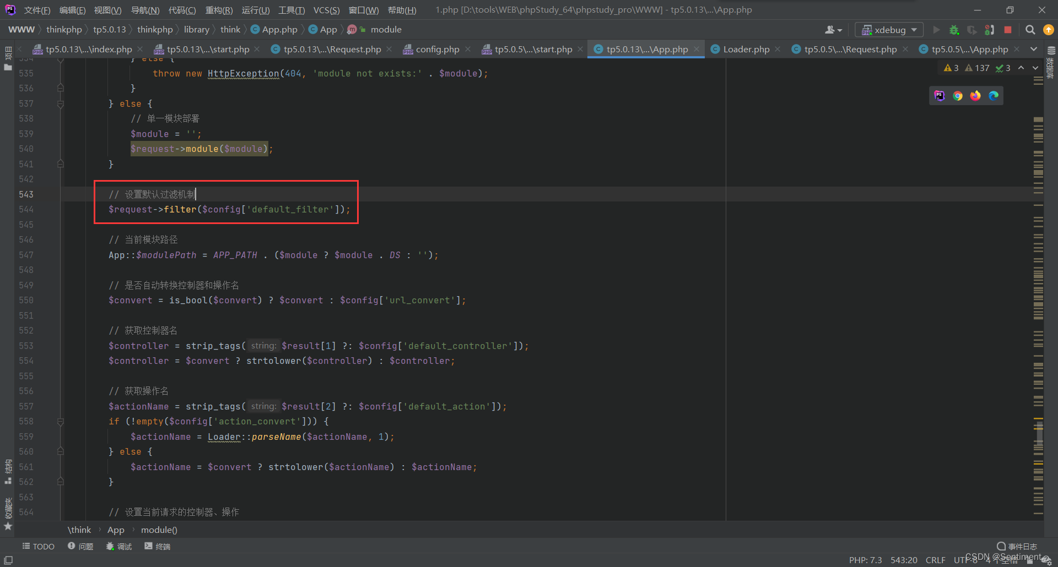This screenshot has width=1058, height=567.
Task: Open the 重构(R) menu
Action: [219, 10]
